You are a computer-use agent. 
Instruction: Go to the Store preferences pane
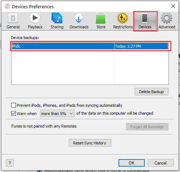(101, 21)
